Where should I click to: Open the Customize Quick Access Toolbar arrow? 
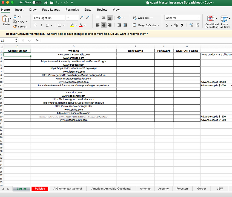72,2
